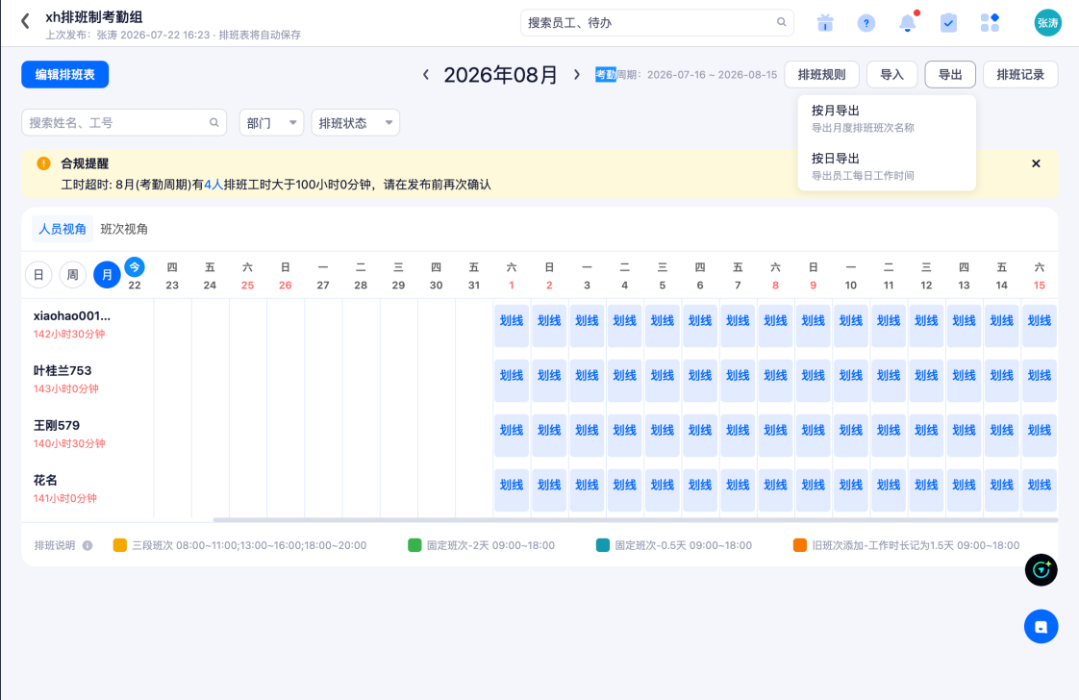The width and height of the screenshot is (1079, 700).
Task: Click the info icon next to 排班说明
Action: 88,545
